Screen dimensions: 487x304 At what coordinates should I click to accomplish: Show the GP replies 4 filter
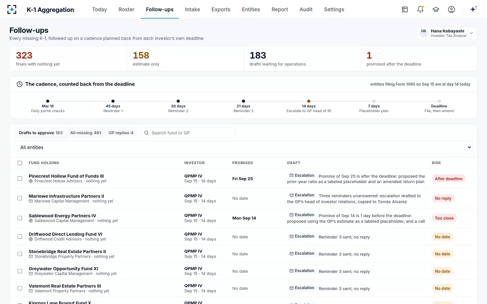[121, 133]
